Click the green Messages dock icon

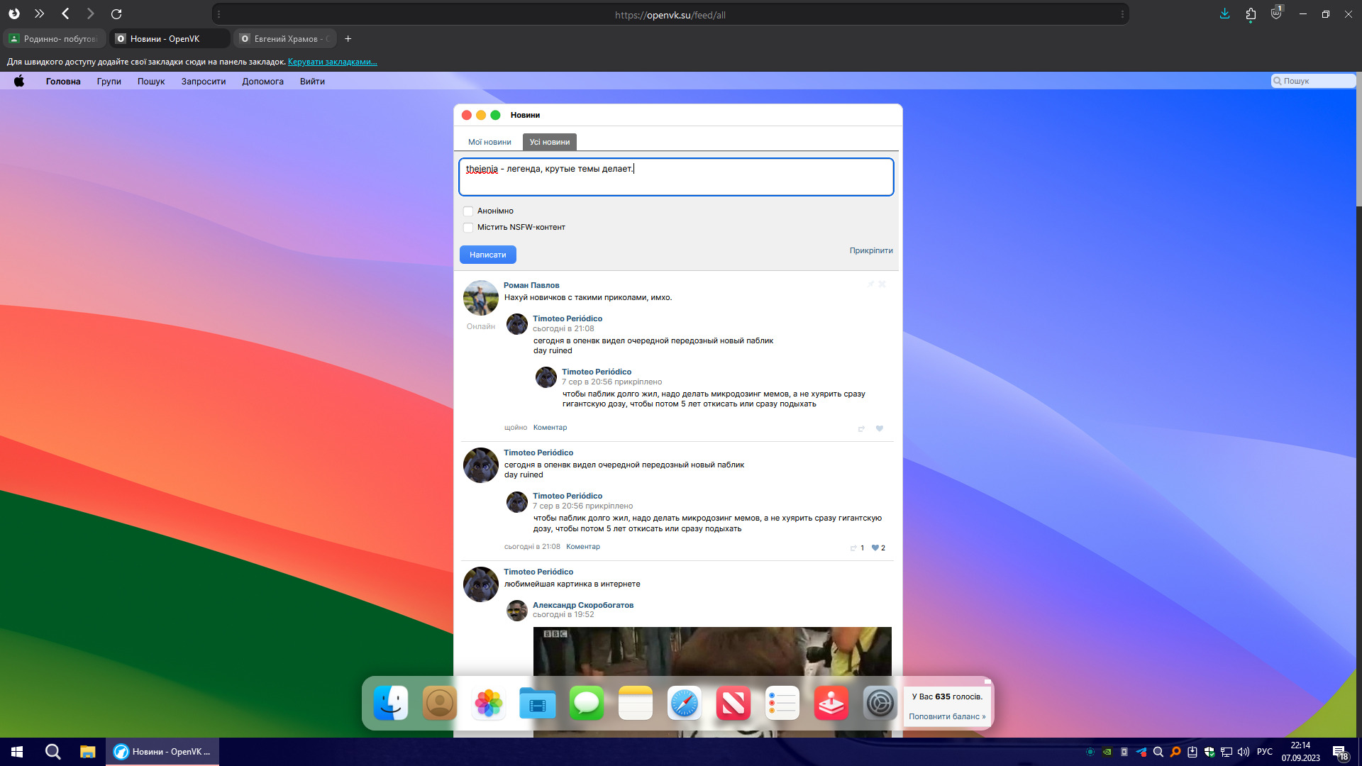[587, 704]
